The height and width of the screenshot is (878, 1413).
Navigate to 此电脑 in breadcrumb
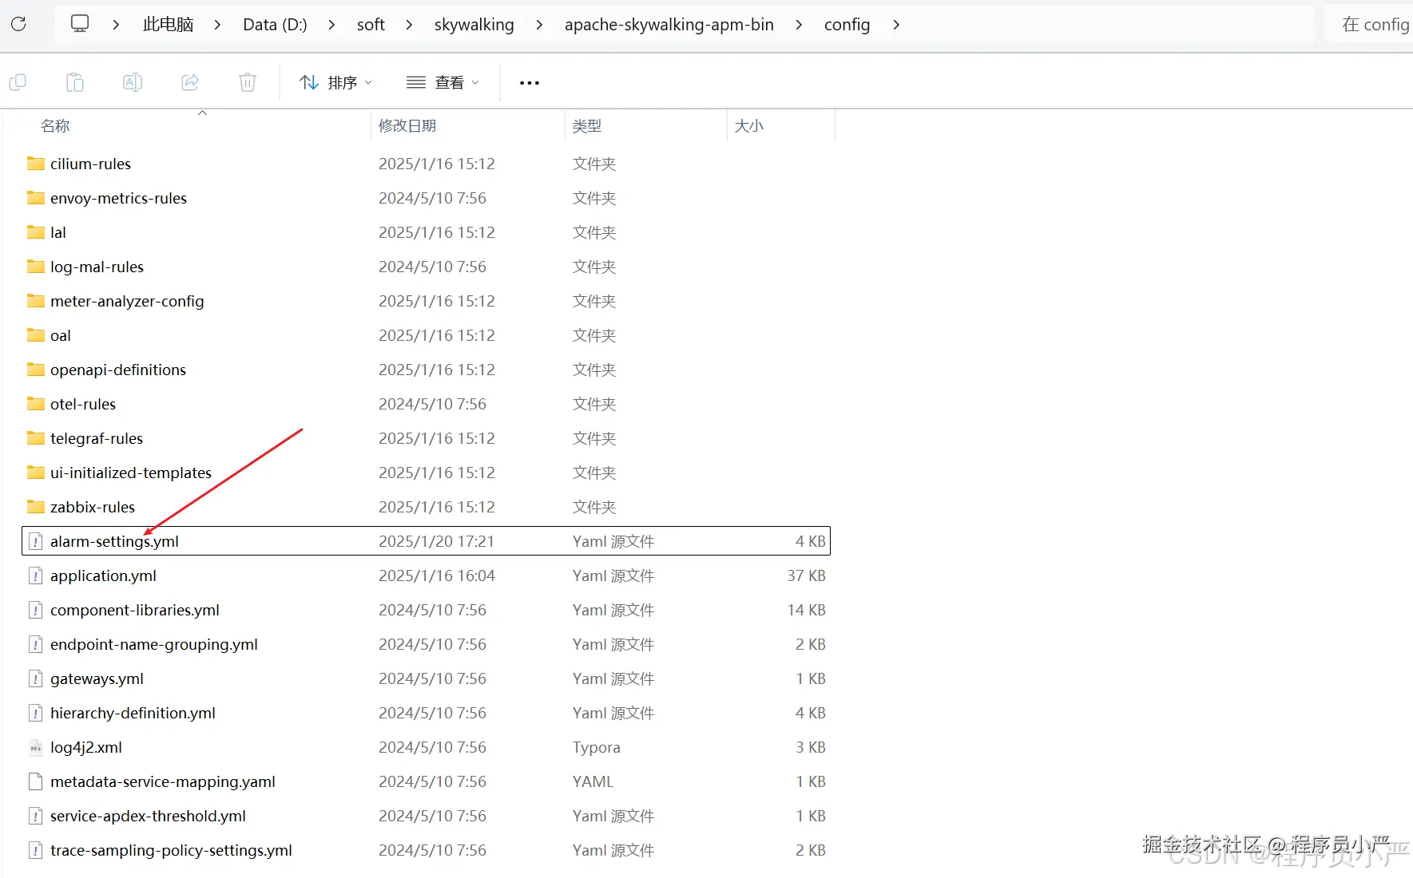click(168, 25)
